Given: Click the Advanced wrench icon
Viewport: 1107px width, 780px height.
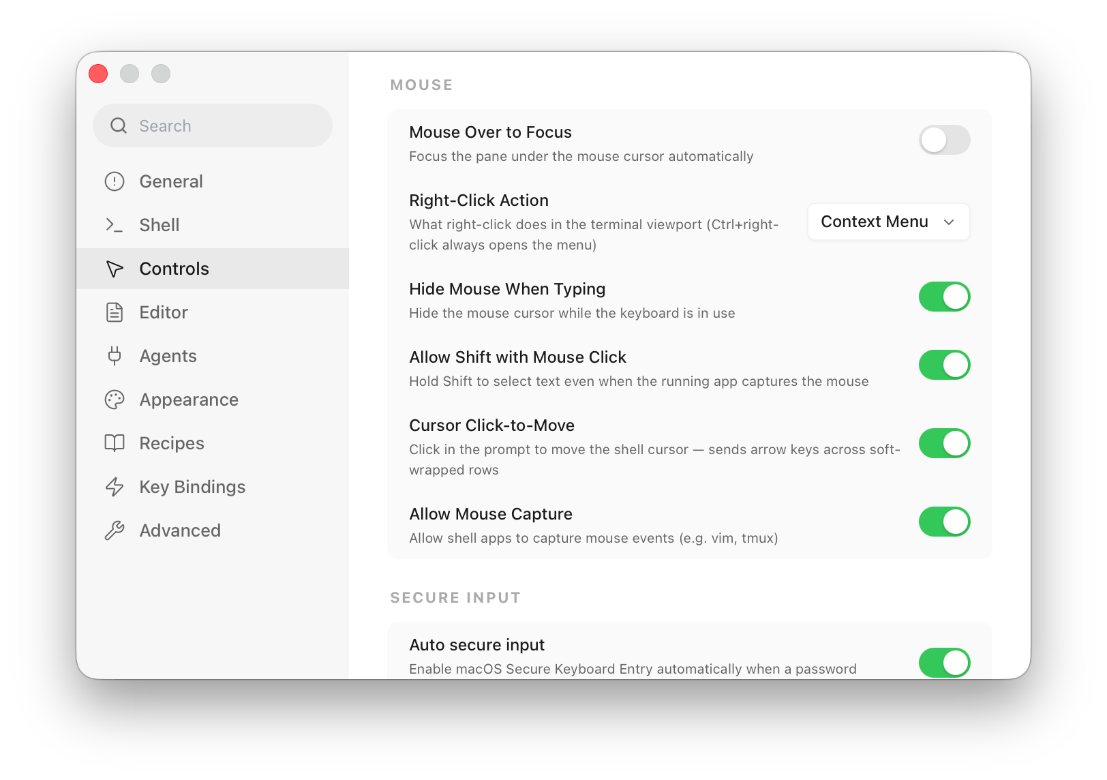Looking at the screenshot, I should point(115,530).
